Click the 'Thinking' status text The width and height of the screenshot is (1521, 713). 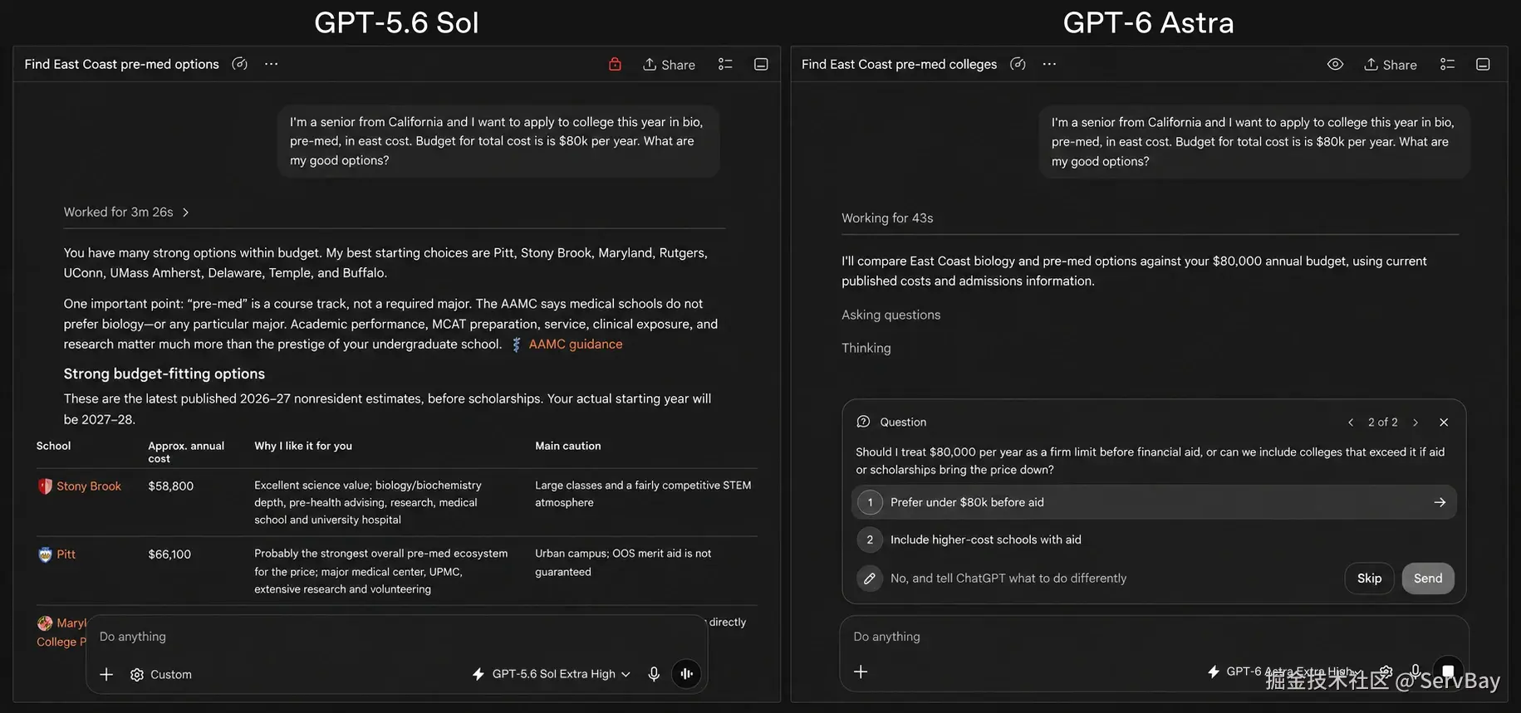(866, 348)
